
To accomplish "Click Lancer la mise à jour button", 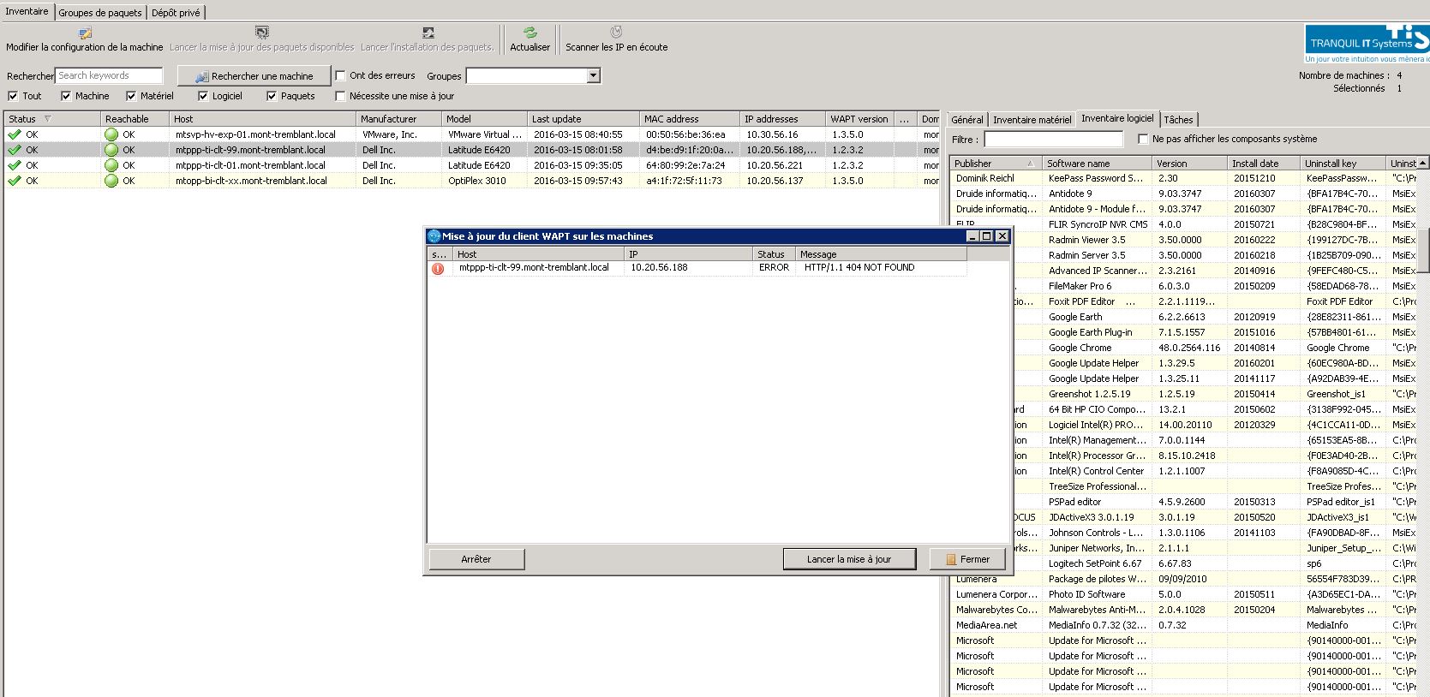I will coord(849,559).
